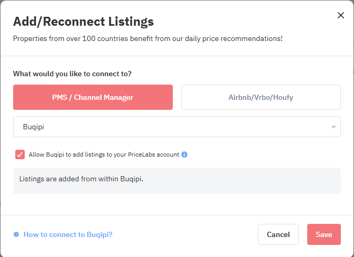
Task: Open How to connect to Buqipi link
Action: pos(68,234)
